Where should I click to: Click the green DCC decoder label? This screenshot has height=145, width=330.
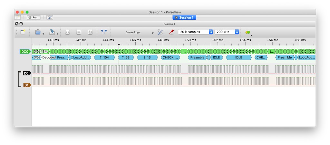pos(25,51)
